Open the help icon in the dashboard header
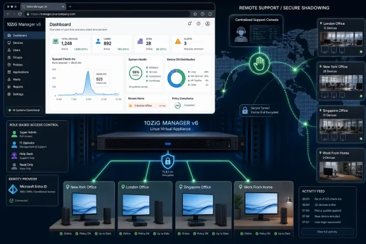Image resolution: width=366 pixels, height=244 pixels. coord(198,24)
